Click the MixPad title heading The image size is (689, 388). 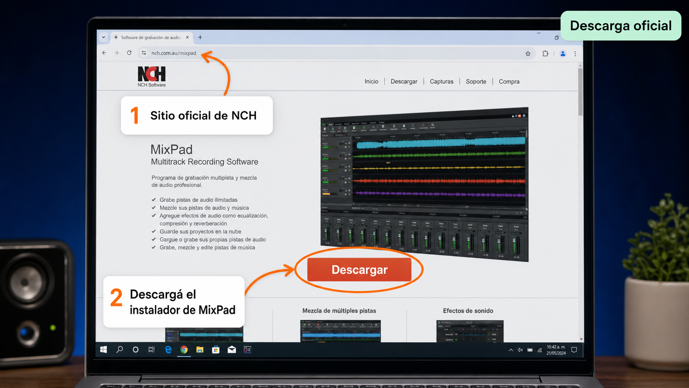[x=171, y=149]
